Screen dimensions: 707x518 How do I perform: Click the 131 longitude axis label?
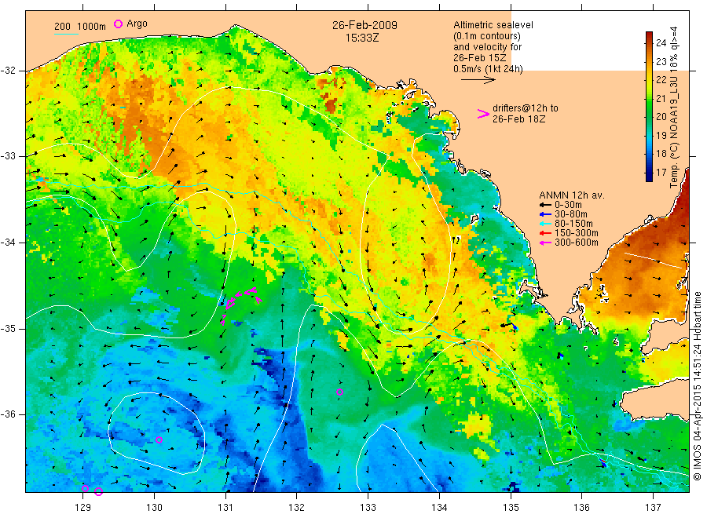coord(225,508)
